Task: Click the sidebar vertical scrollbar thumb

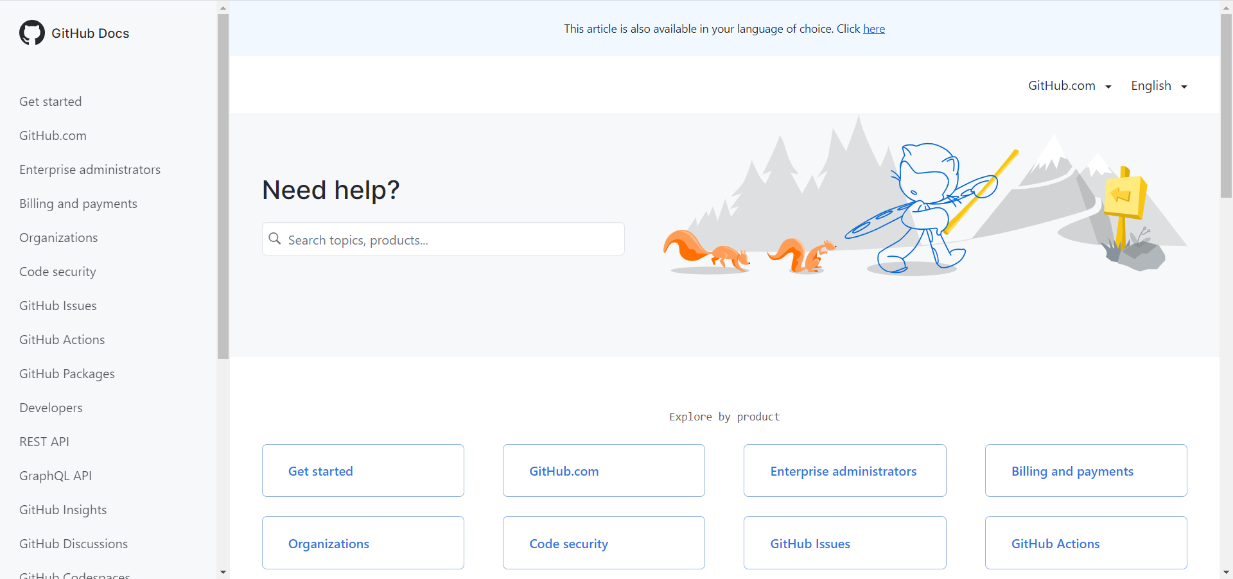Action: pyautogui.click(x=223, y=186)
